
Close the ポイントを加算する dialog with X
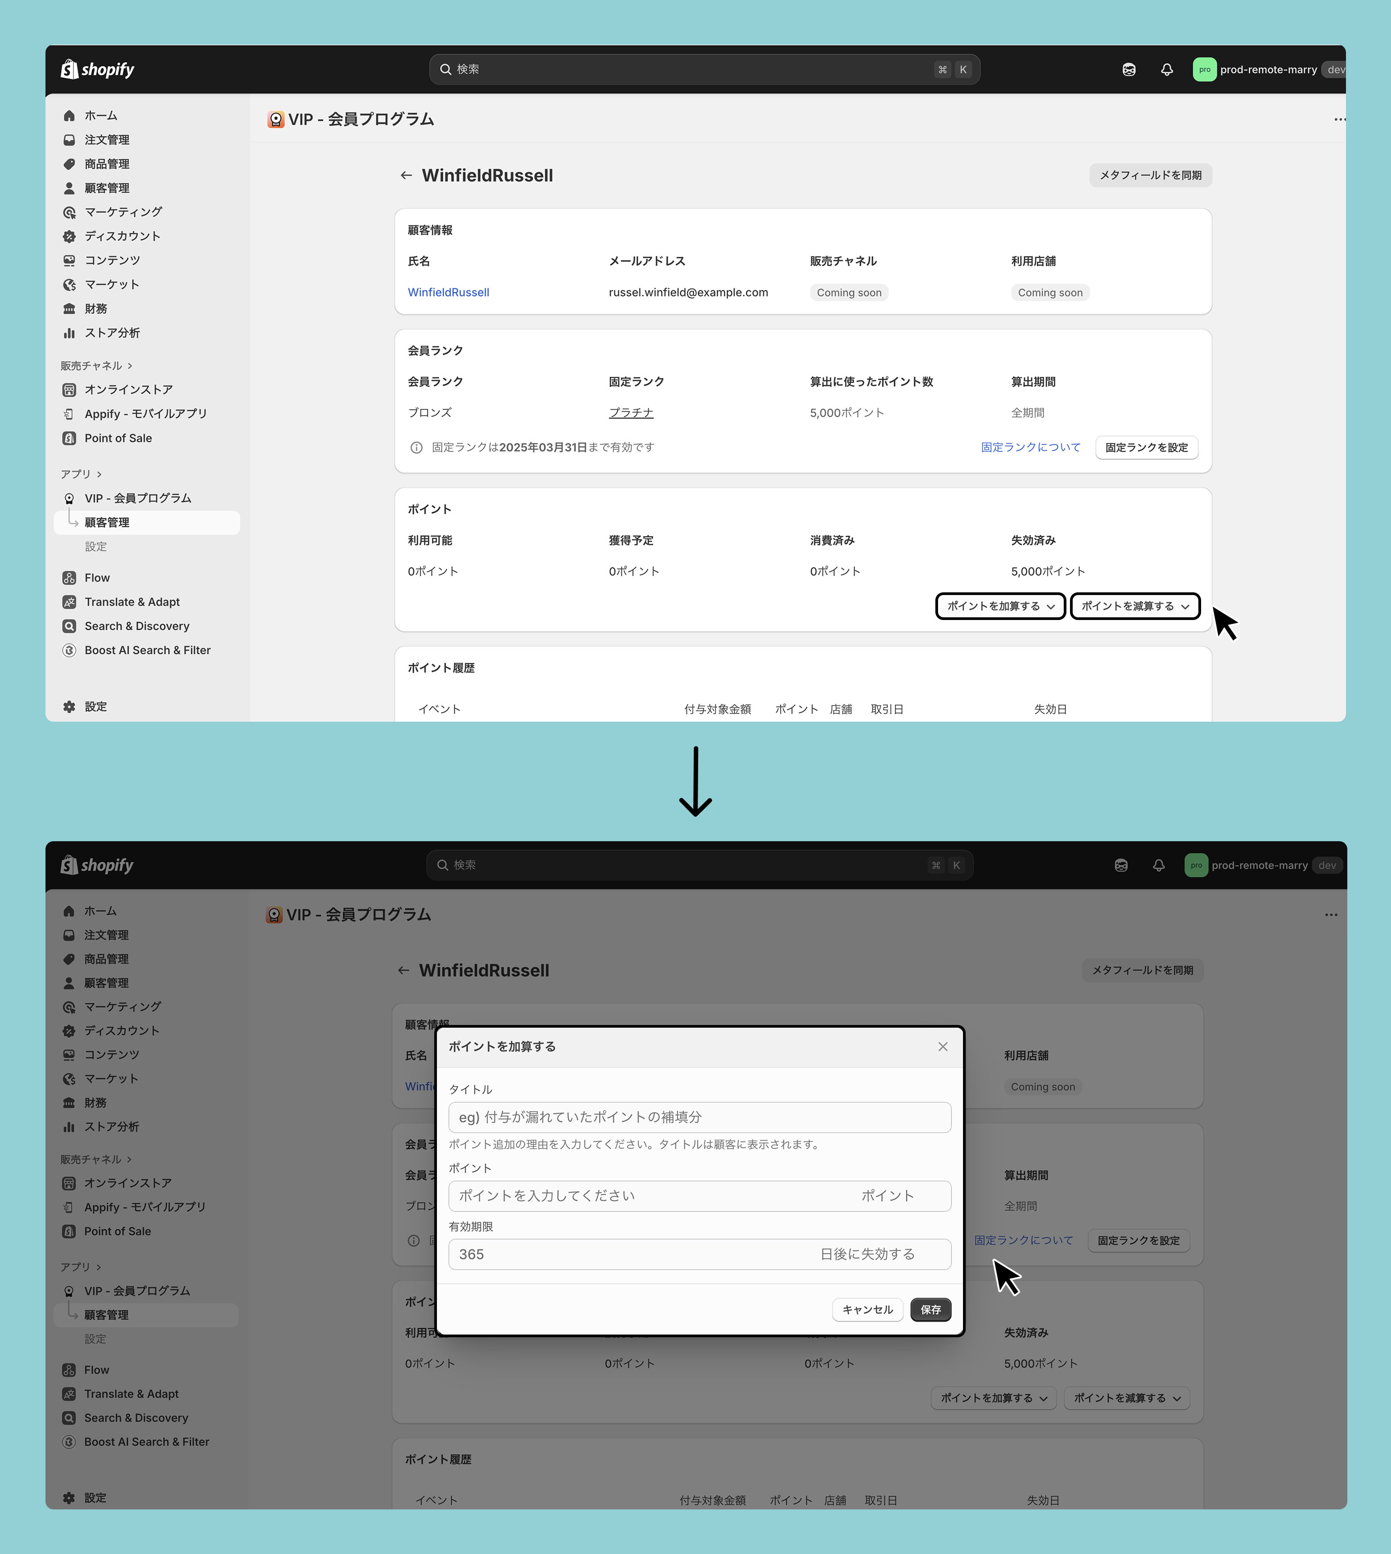(942, 1046)
